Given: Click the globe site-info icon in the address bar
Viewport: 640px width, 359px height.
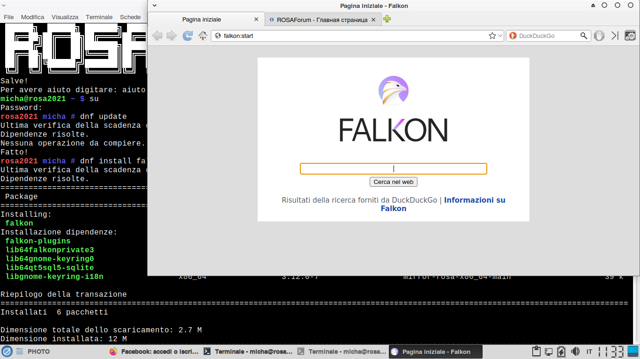Looking at the screenshot, I should [218, 36].
